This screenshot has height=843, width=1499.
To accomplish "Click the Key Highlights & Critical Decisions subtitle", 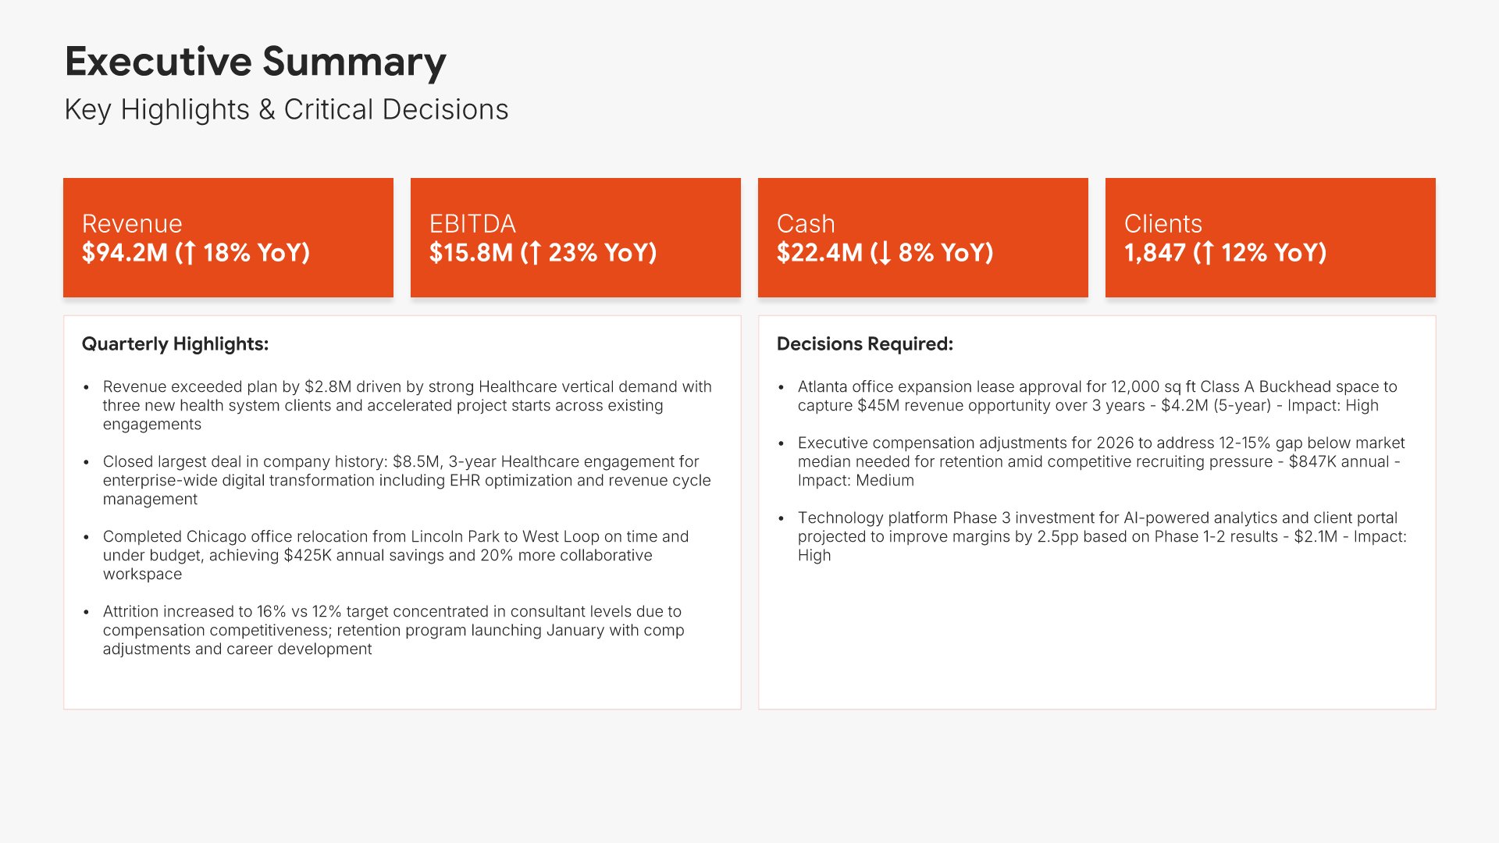I will (286, 110).
